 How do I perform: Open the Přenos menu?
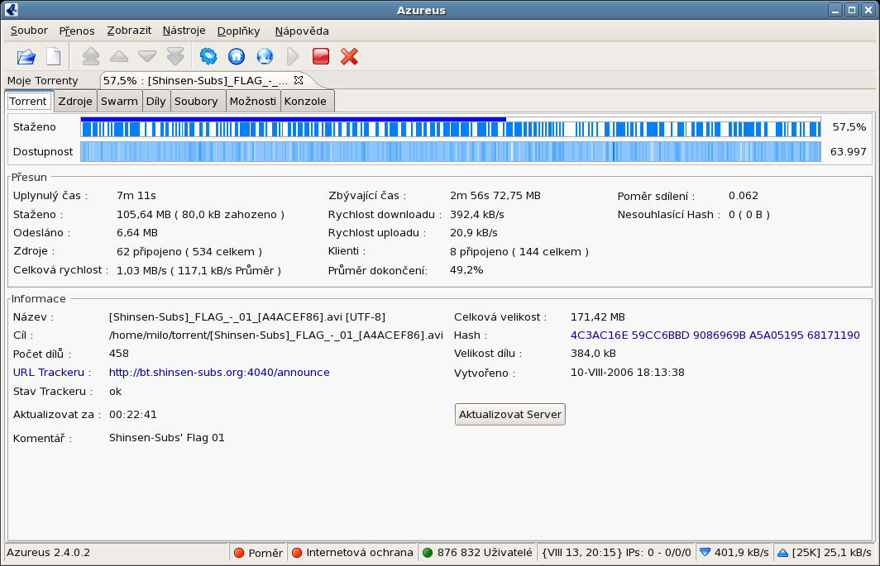tap(77, 31)
